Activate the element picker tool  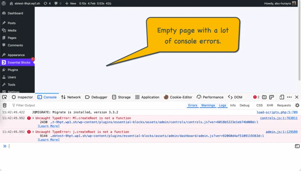tap(4, 97)
